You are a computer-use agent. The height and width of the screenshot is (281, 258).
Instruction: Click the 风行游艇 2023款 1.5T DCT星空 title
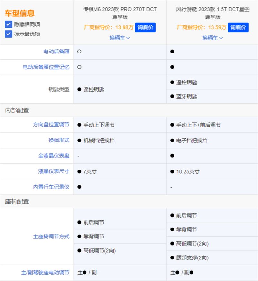click(213, 13)
